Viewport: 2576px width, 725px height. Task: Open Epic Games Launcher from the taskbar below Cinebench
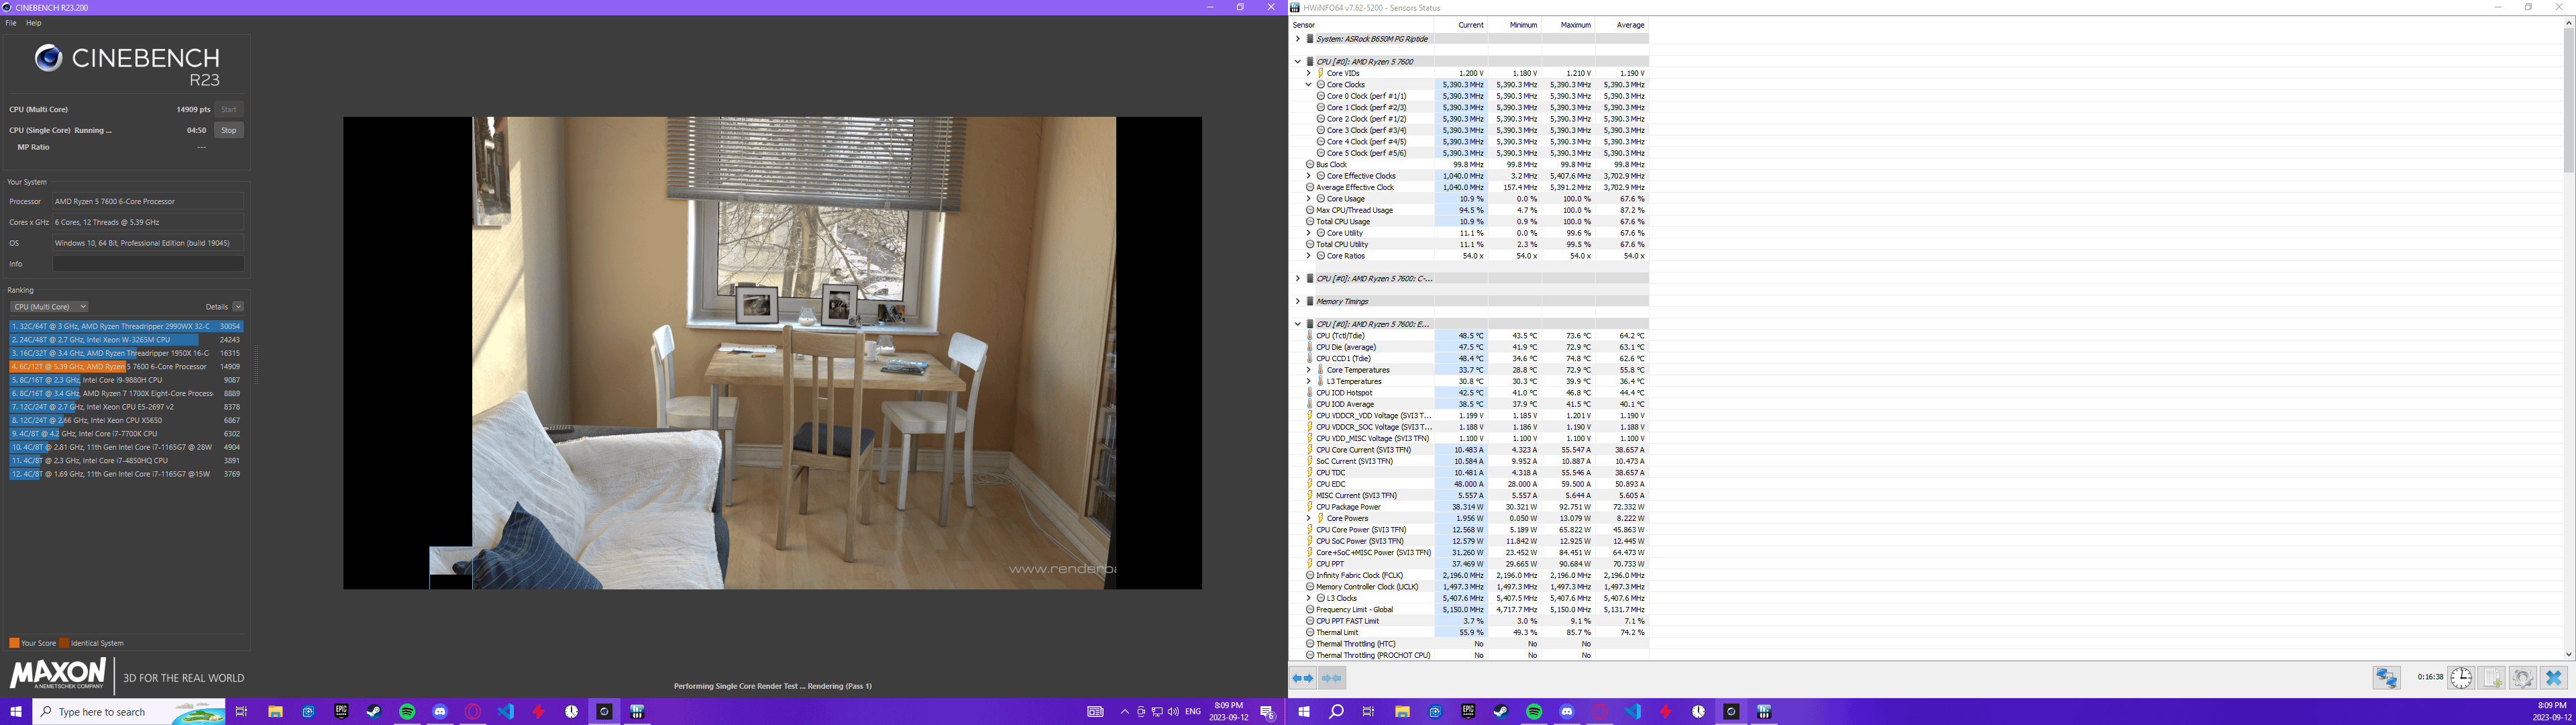[341, 712]
